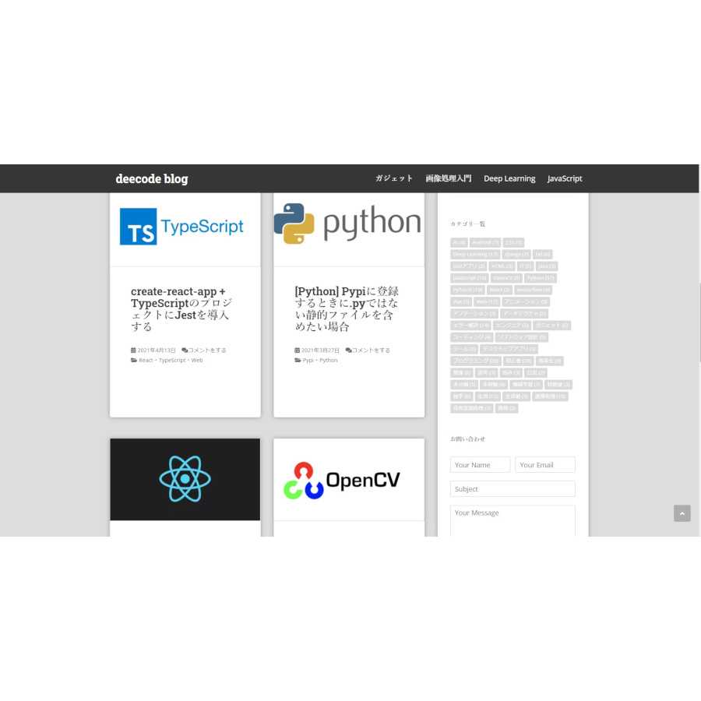Viewport: 701px width, 701px height.
Task: Open the Pypi static files post title
Action: pos(347,309)
